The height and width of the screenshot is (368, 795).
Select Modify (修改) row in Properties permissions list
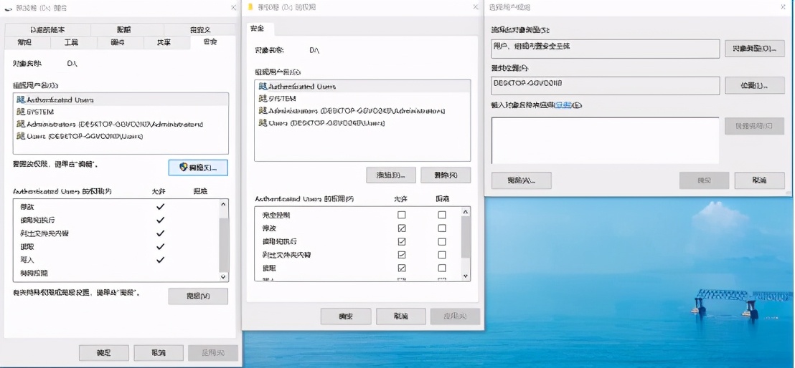[116, 207]
